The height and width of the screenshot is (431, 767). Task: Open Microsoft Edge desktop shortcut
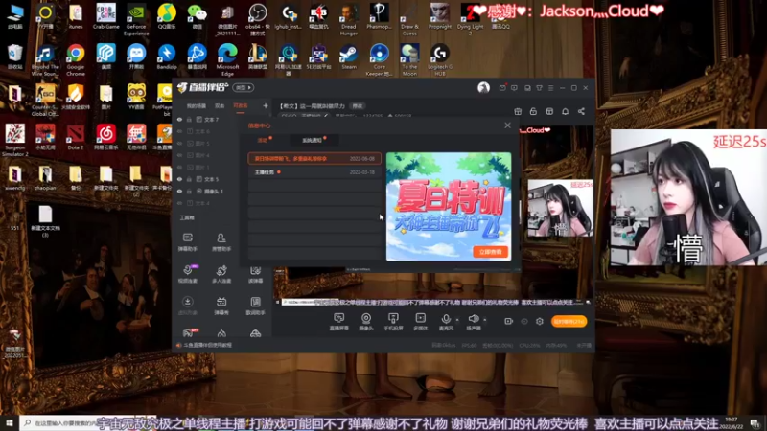tap(227, 59)
